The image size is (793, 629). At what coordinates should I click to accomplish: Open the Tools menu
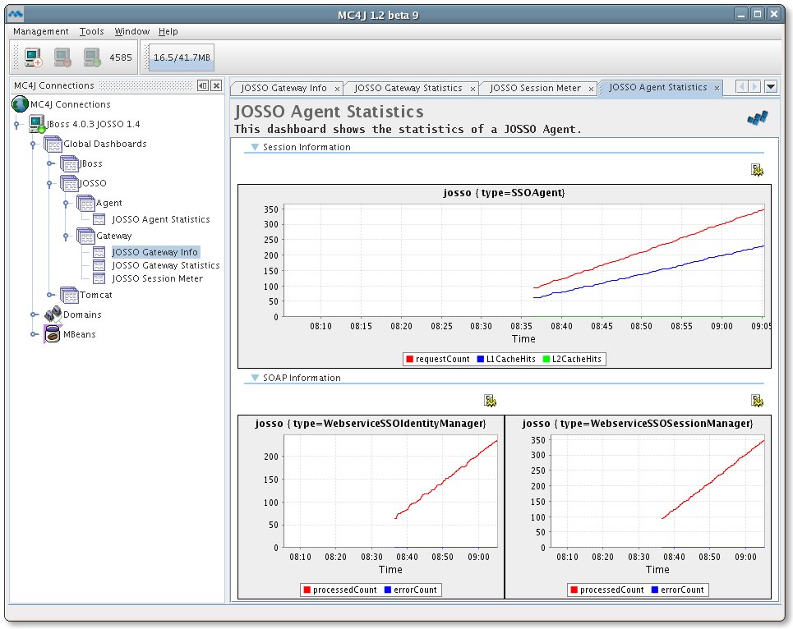pyautogui.click(x=91, y=31)
